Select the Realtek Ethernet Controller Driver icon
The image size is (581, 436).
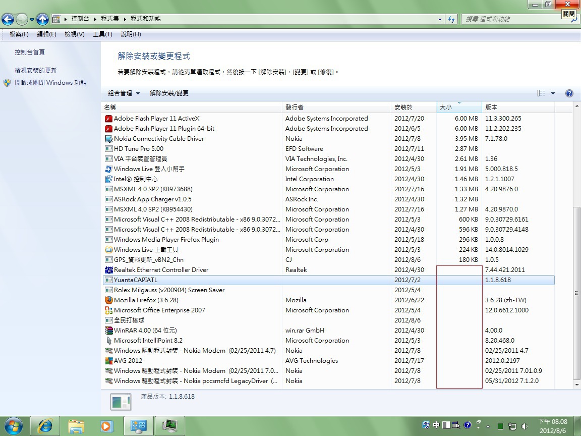108,270
